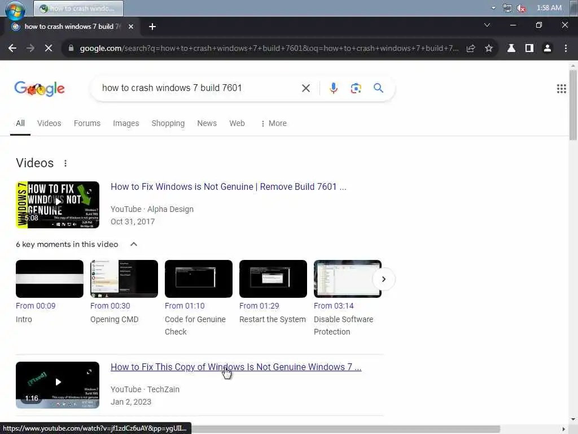Search by image with Lens icon
The height and width of the screenshot is (434, 578).
(356, 88)
